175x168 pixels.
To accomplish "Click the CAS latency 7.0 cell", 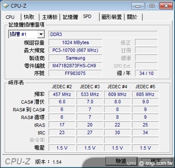I will tap(90, 102).
